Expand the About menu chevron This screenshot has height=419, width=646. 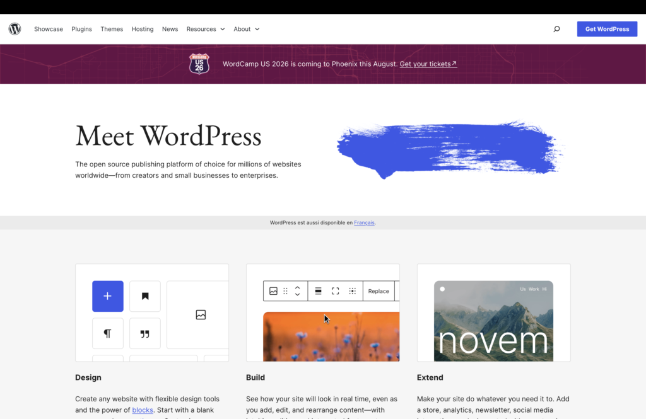[x=257, y=29]
